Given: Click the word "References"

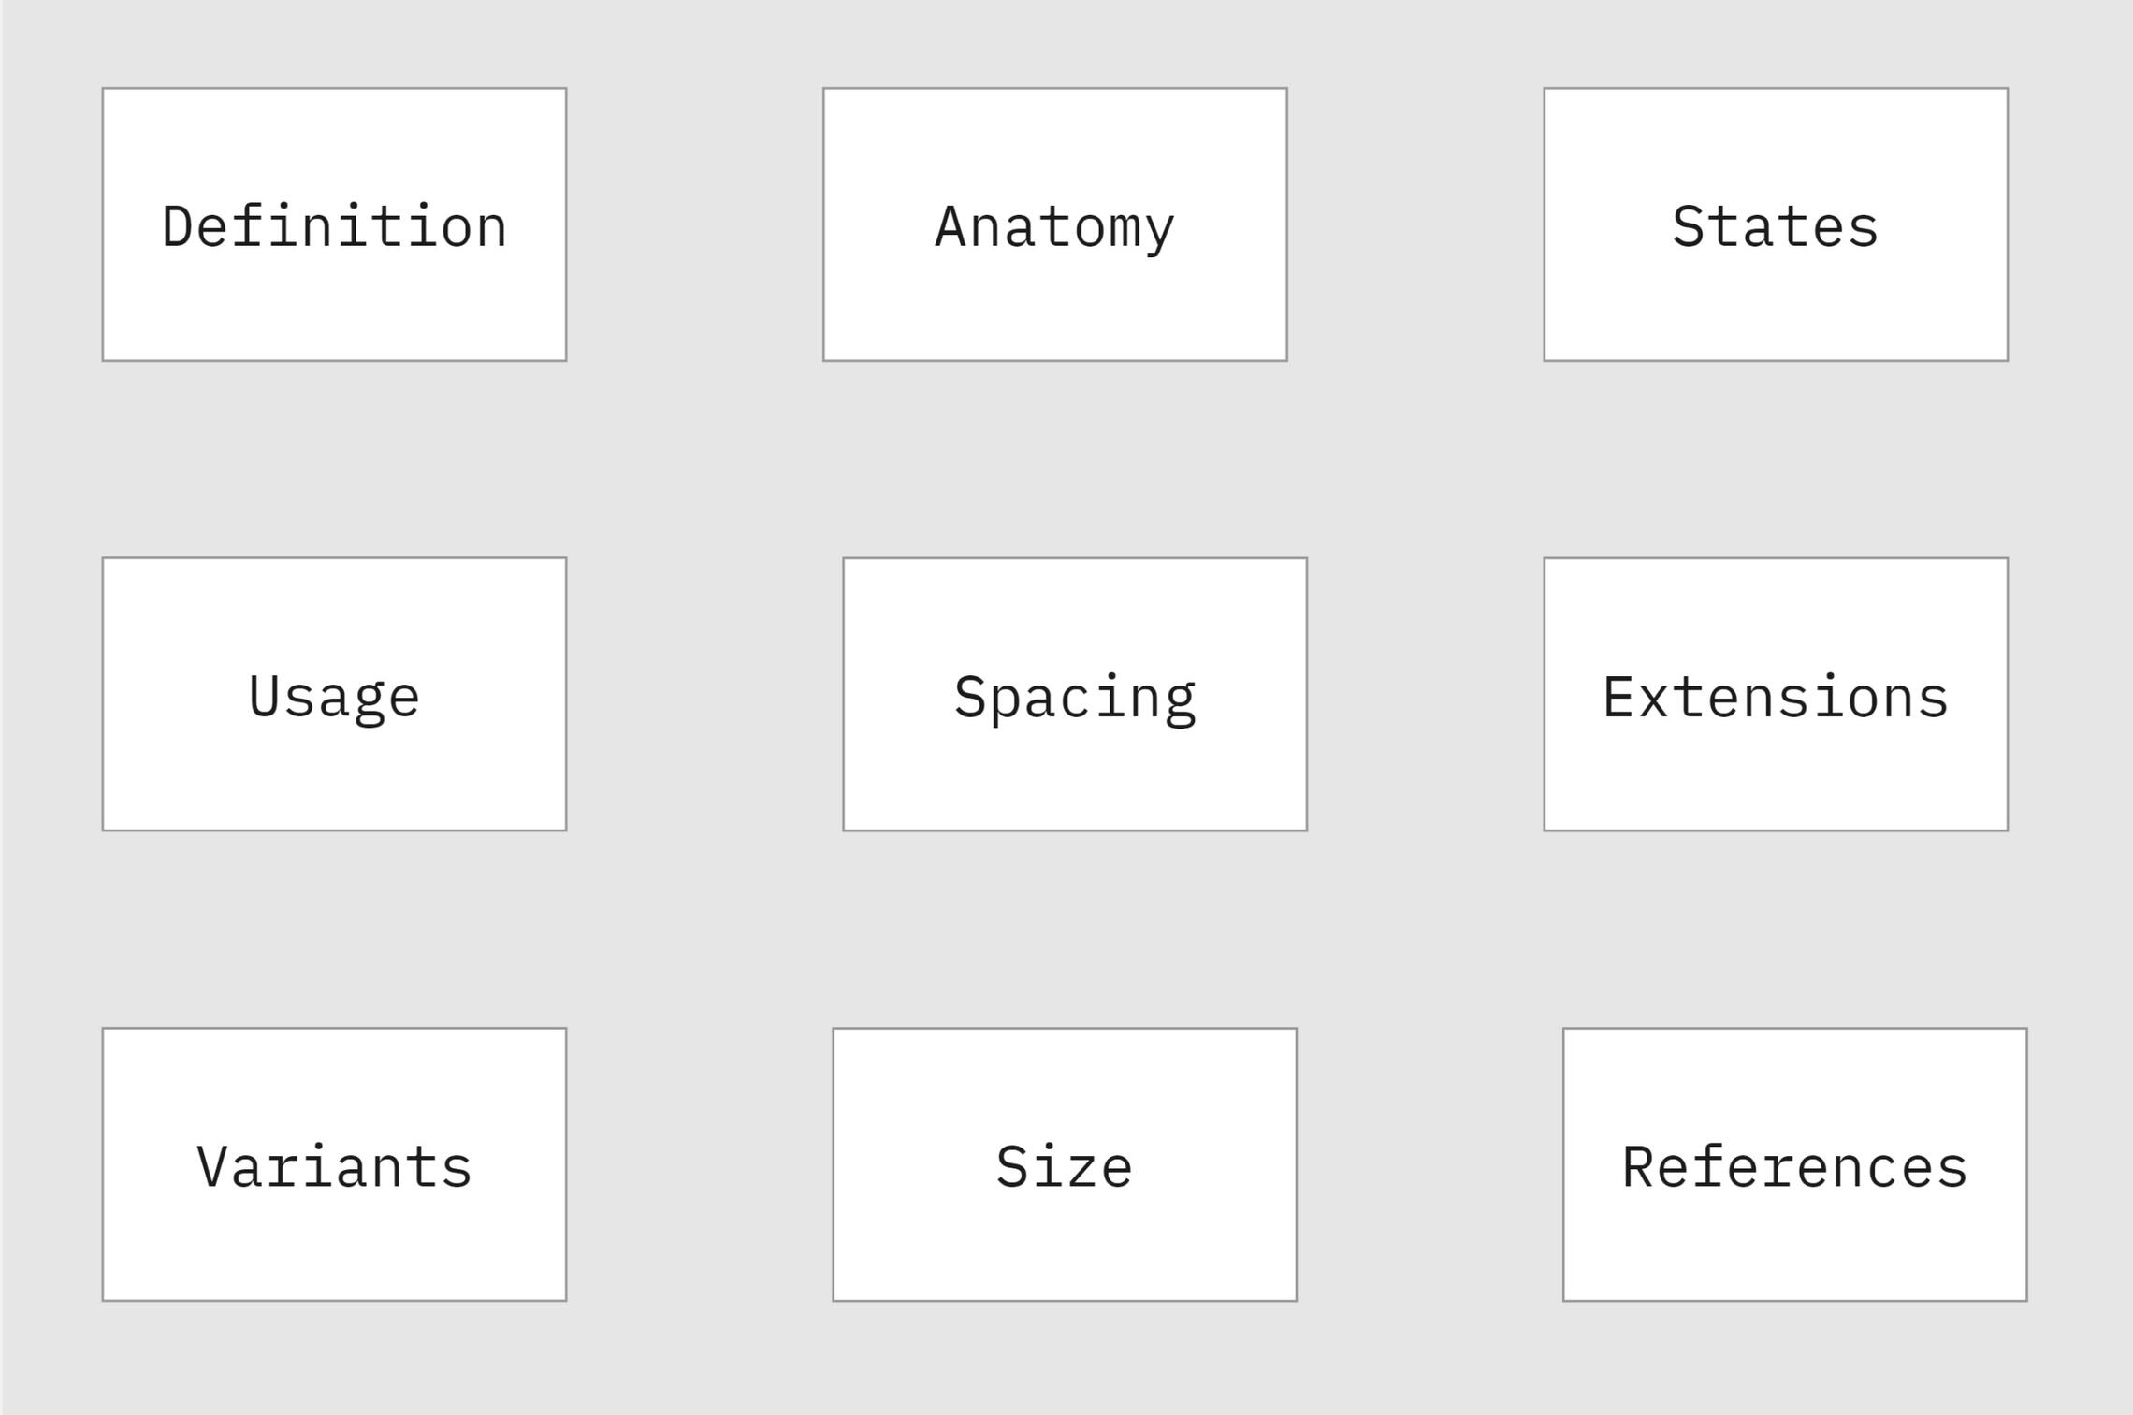Looking at the screenshot, I should 1794,1167.
